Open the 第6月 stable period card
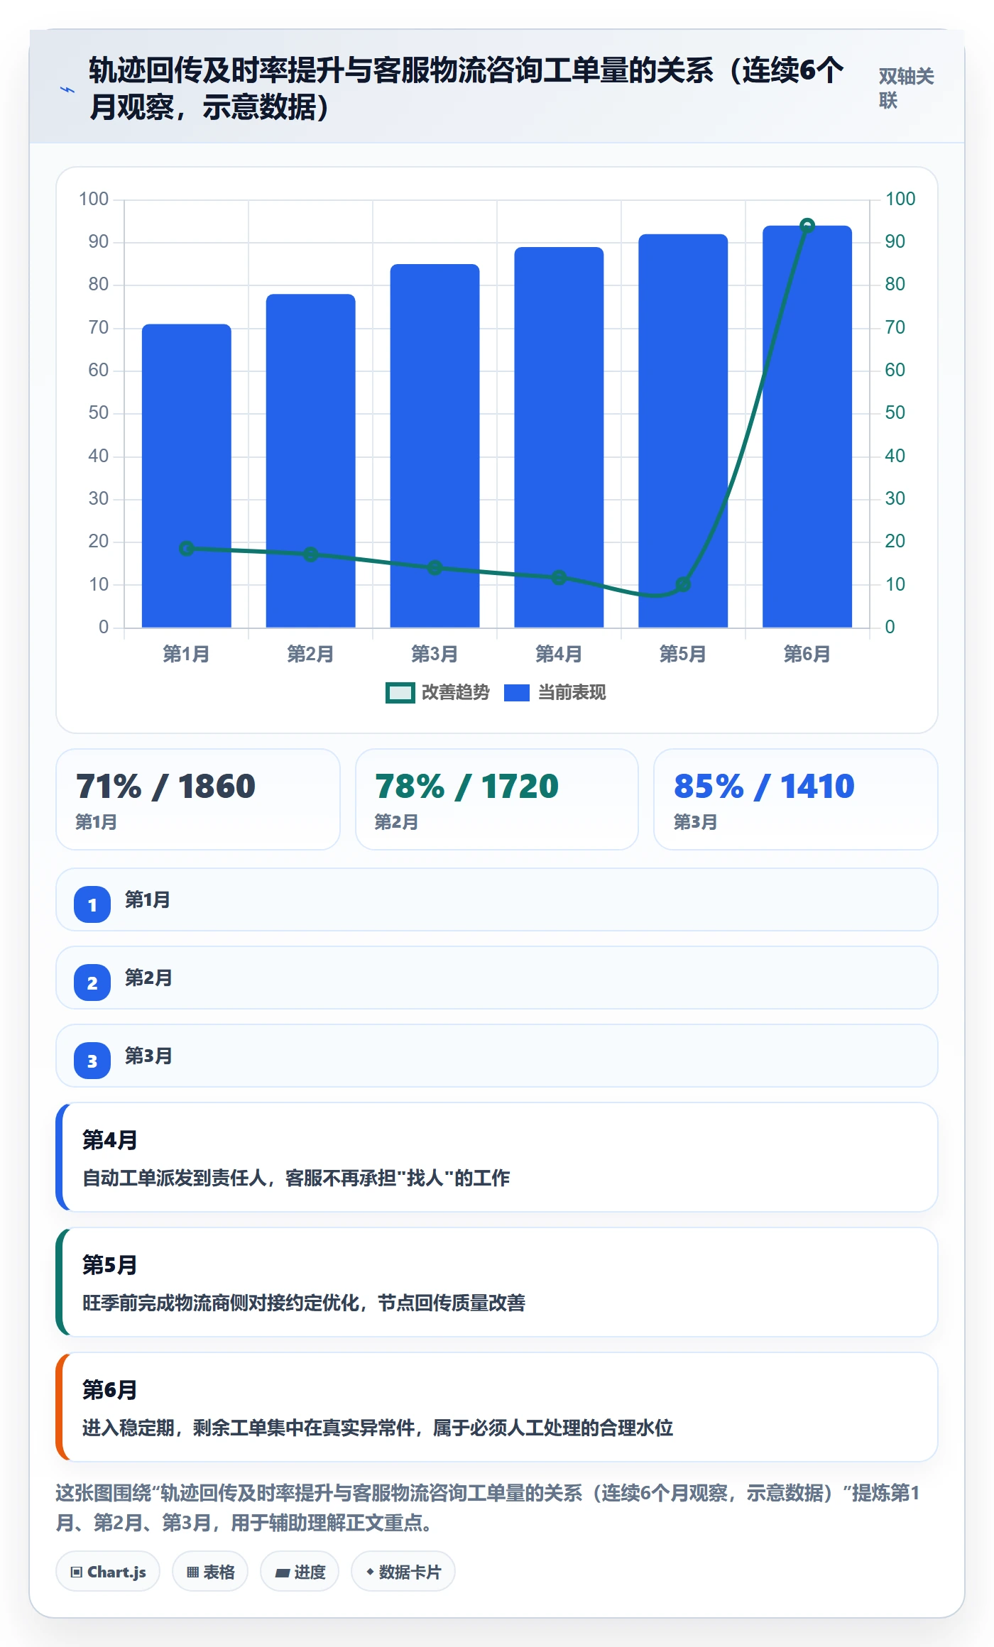The image size is (994, 1647). 497,1407
